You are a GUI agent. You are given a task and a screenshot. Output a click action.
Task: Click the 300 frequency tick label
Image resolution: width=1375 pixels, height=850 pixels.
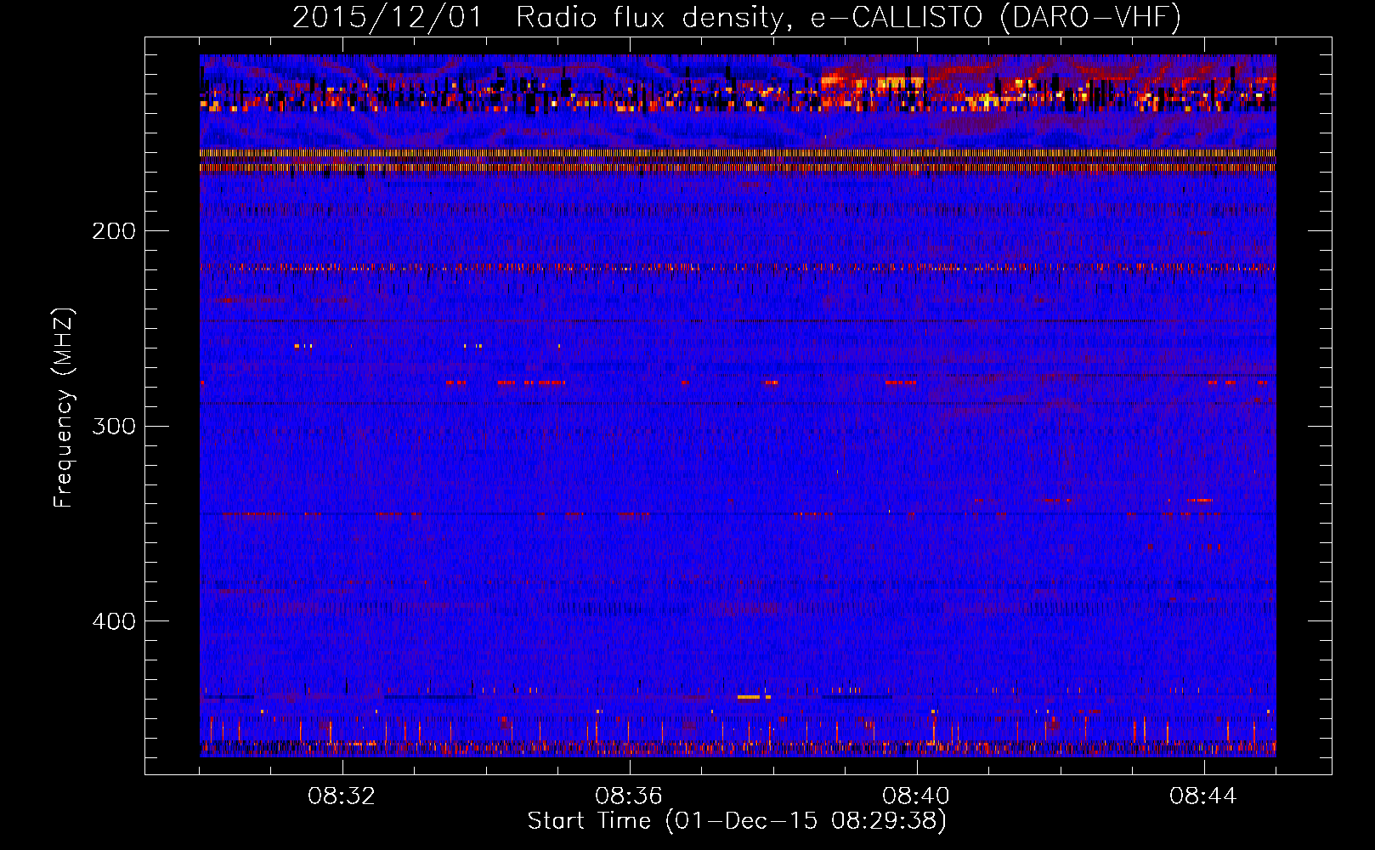pos(114,426)
